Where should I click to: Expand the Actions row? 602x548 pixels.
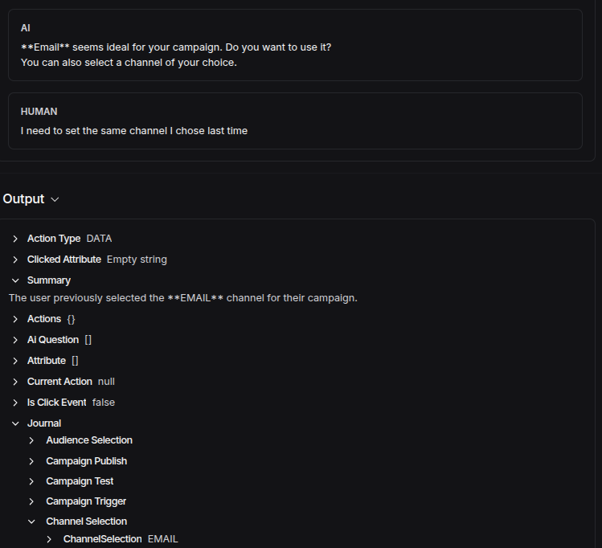click(15, 319)
